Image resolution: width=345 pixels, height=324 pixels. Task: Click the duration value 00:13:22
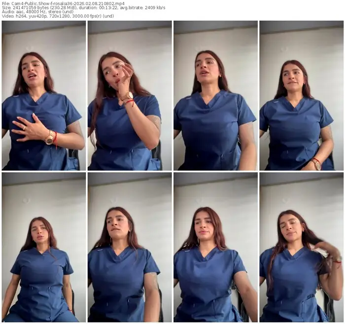coord(115,7)
